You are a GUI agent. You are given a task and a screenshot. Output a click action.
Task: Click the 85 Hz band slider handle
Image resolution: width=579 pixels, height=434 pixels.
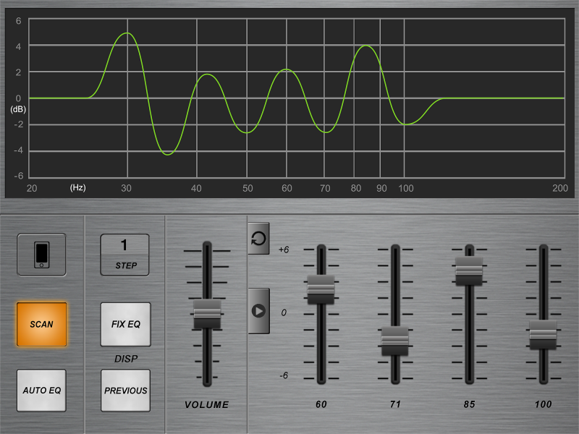[469, 271]
